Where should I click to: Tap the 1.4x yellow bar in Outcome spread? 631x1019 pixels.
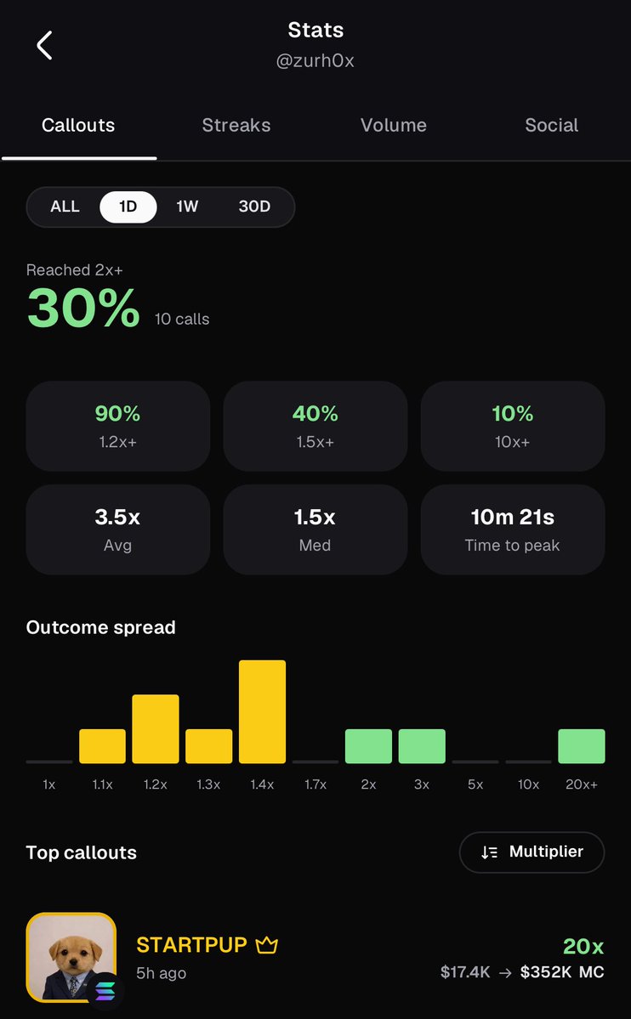click(x=262, y=711)
